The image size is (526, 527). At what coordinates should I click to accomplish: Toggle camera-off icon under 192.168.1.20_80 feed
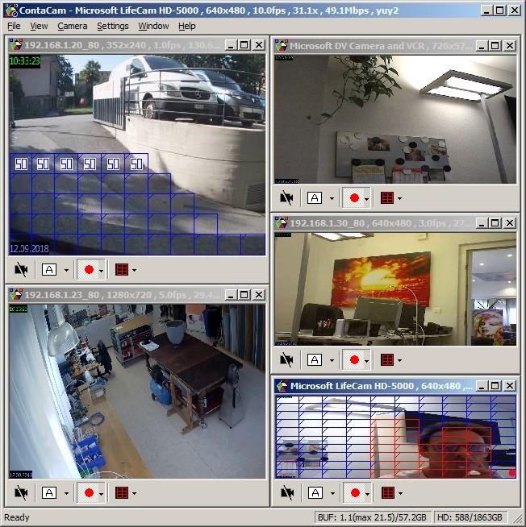(21, 270)
